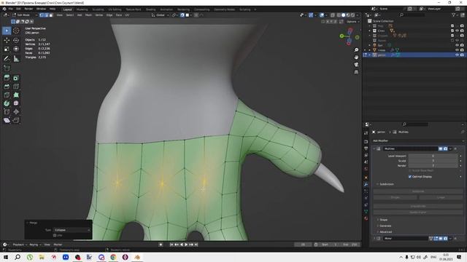Toggle UVs checkbox in Merge panel
467x262 pixels.
coord(55,235)
